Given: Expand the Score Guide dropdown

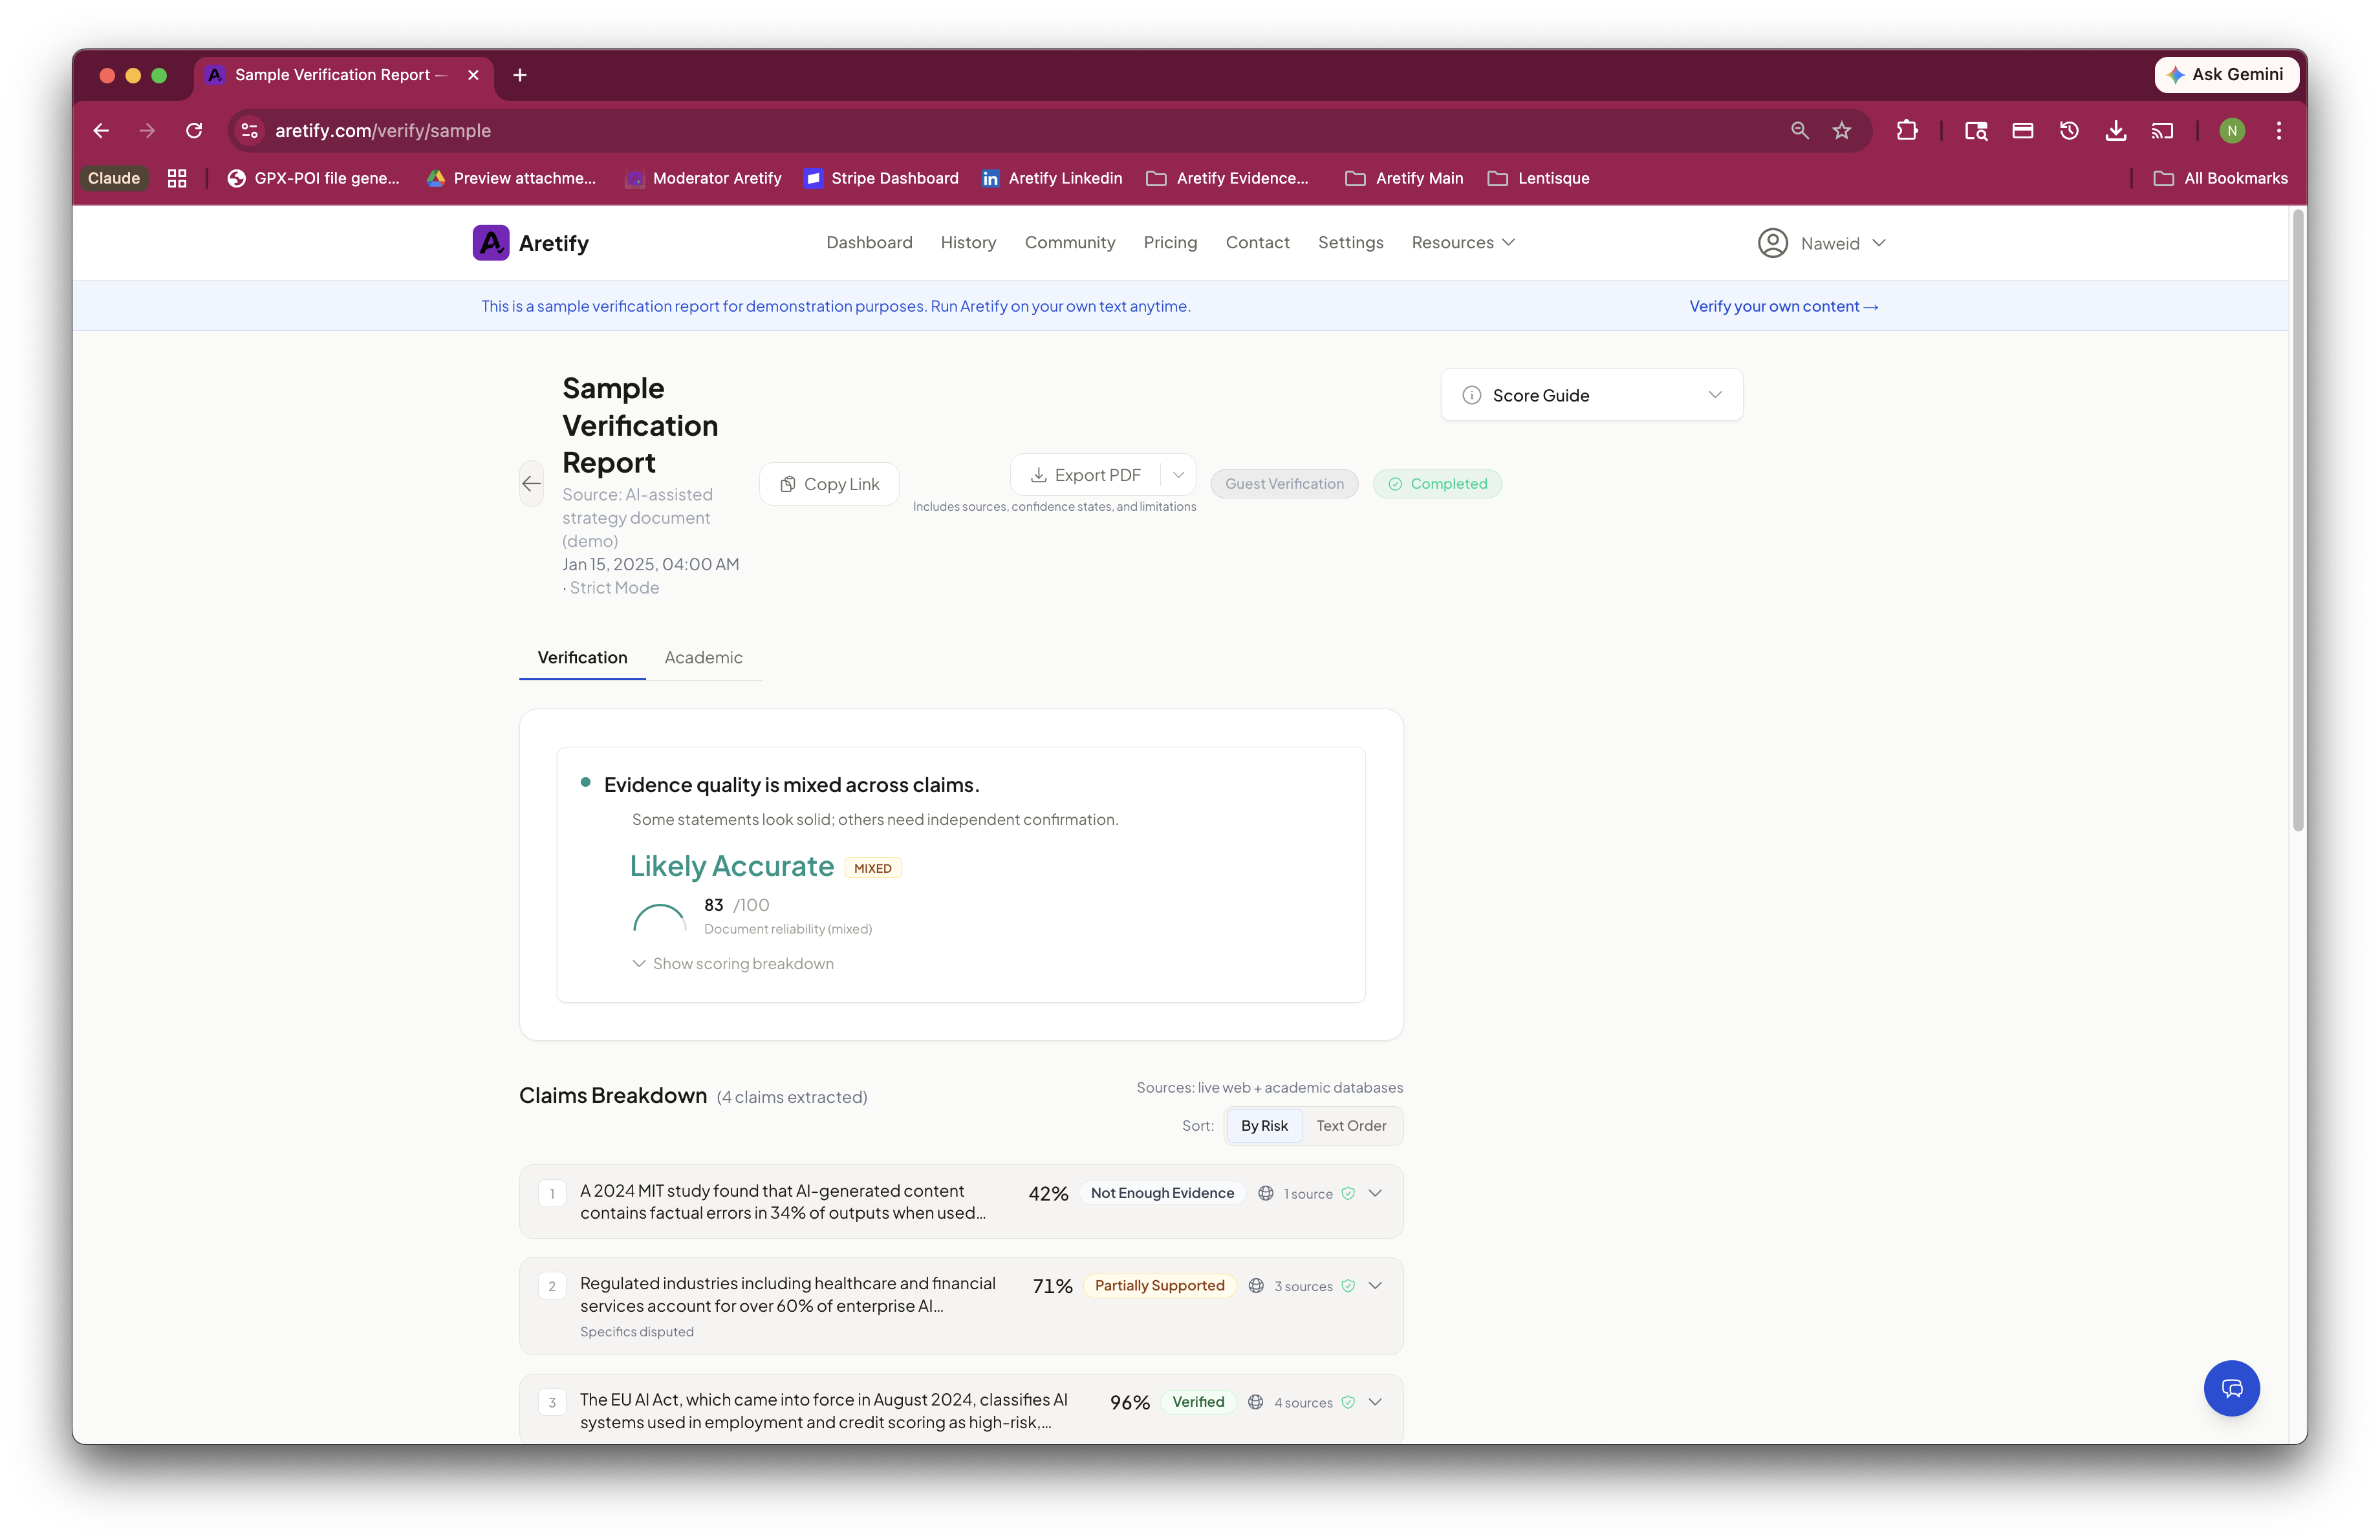Looking at the screenshot, I should (1591, 395).
